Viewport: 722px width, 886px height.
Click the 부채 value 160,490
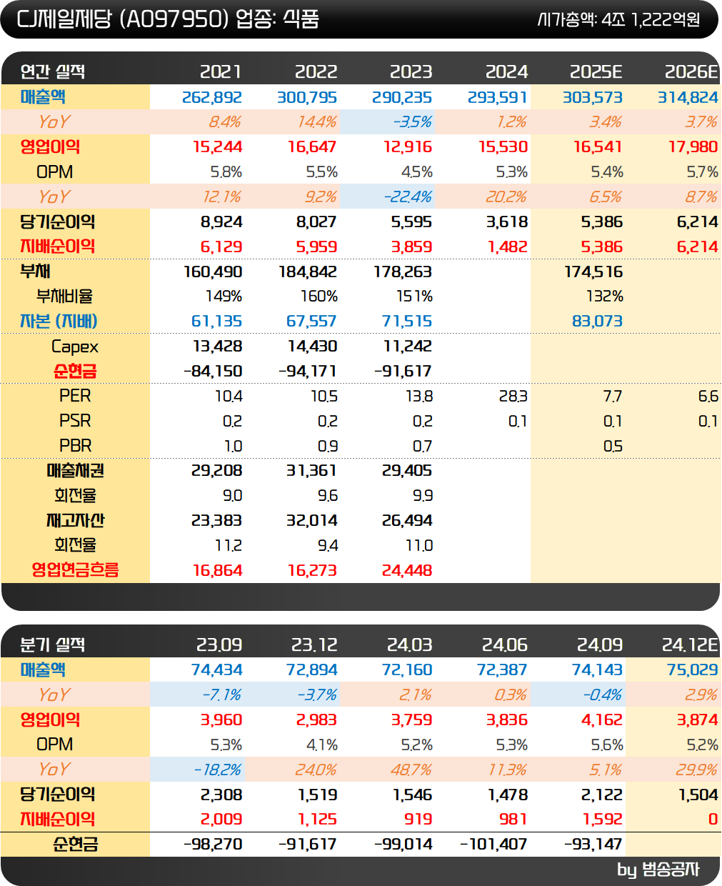pyautogui.click(x=213, y=272)
